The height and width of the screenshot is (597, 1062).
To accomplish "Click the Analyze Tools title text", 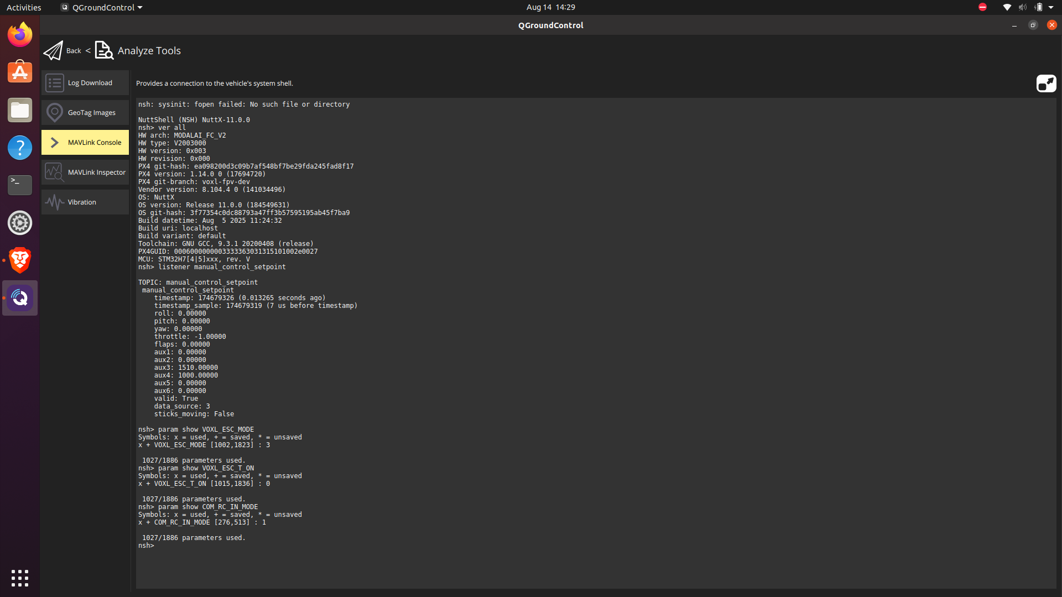I will pyautogui.click(x=149, y=51).
